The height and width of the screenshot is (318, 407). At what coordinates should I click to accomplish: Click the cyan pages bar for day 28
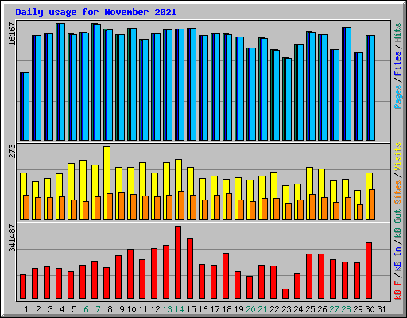tap(348, 83)
